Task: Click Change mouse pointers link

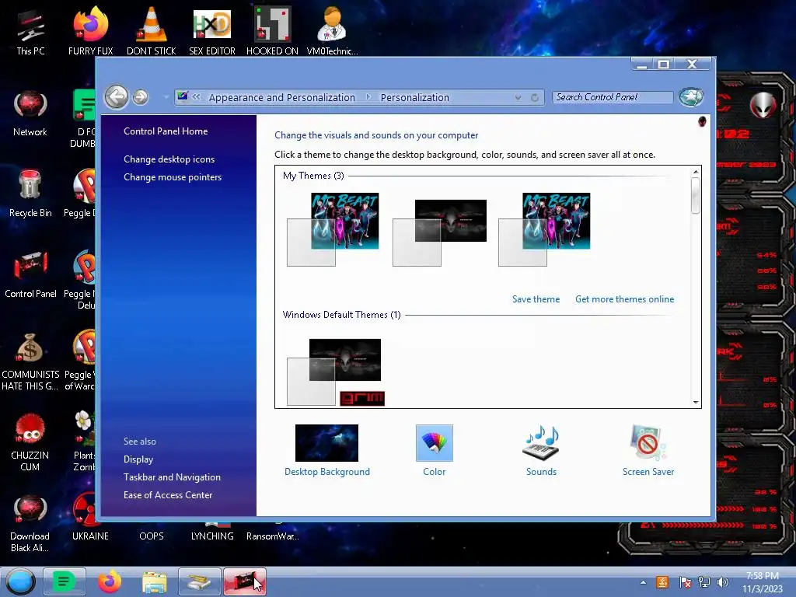Action: [173, 177]
